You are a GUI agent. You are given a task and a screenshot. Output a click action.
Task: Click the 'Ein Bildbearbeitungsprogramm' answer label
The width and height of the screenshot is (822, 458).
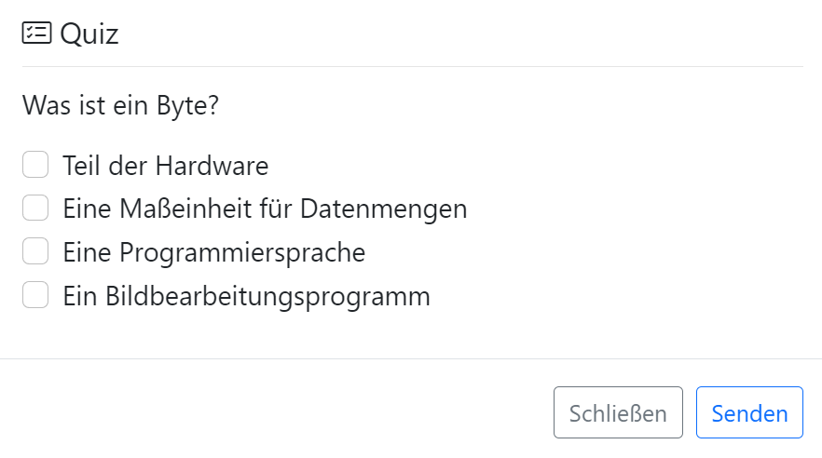click(246, 296)
